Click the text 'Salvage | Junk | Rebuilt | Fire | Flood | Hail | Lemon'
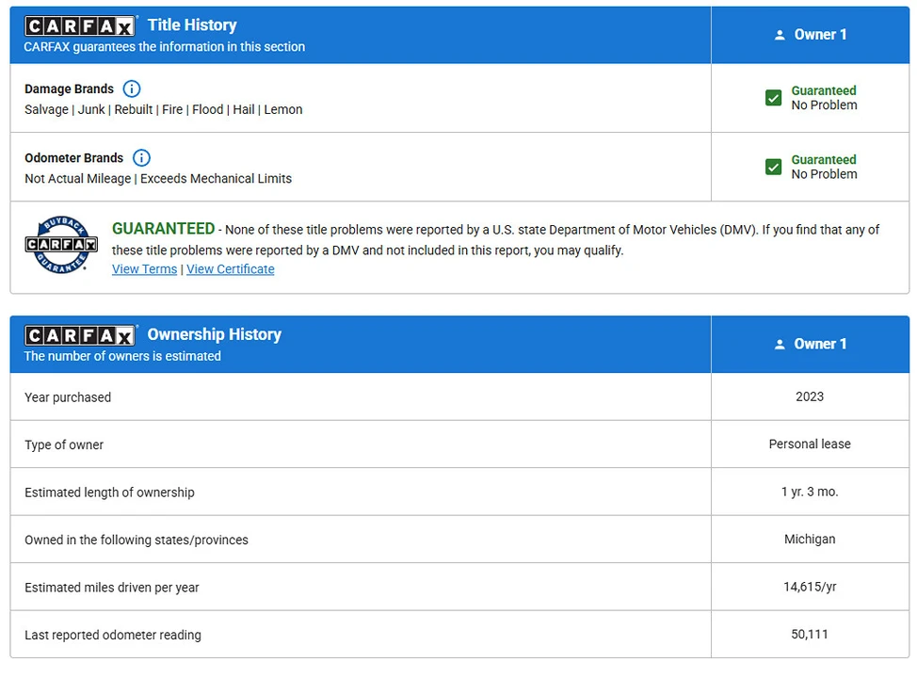Viewport: 917px width, 678px height. click(x=163, y=109)
